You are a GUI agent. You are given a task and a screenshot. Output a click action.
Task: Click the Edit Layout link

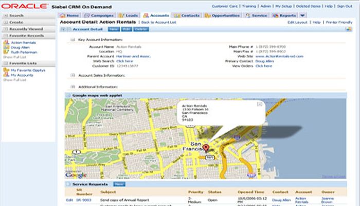coord(297,22)
